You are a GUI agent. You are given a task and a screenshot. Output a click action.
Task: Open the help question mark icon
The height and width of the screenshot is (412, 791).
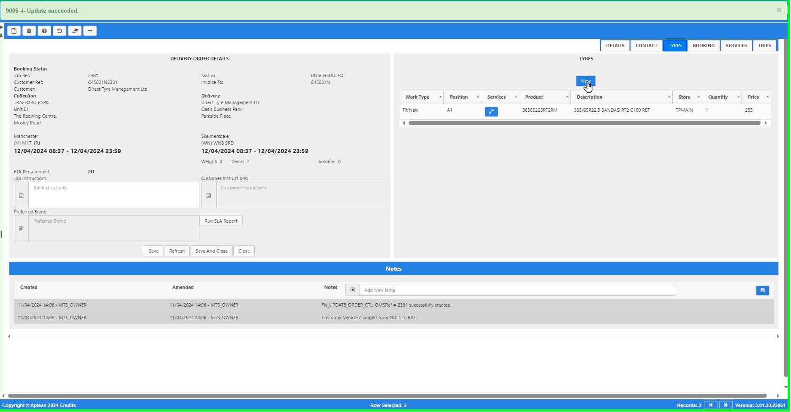click(44, 31)
